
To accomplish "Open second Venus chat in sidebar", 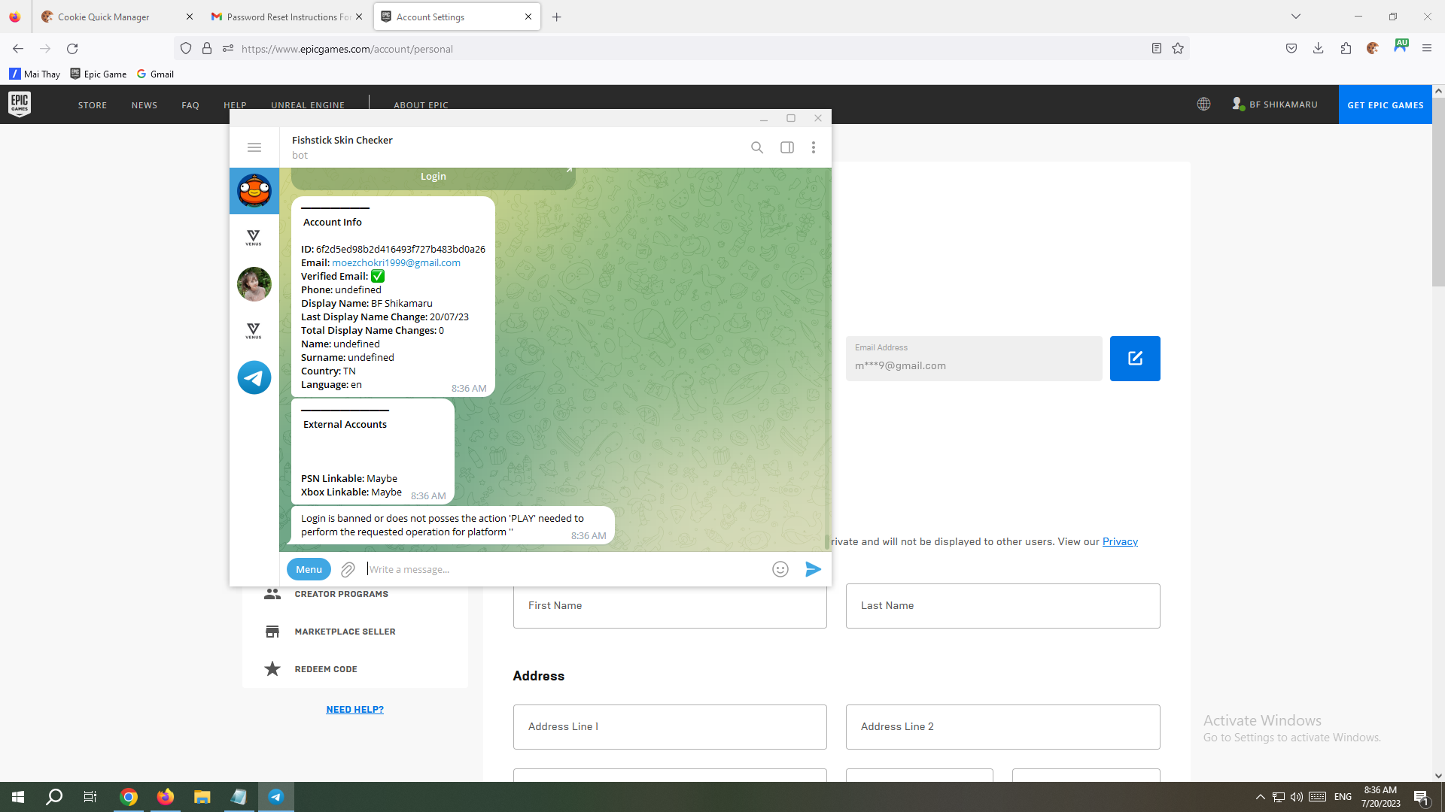I will pos(254,331).
